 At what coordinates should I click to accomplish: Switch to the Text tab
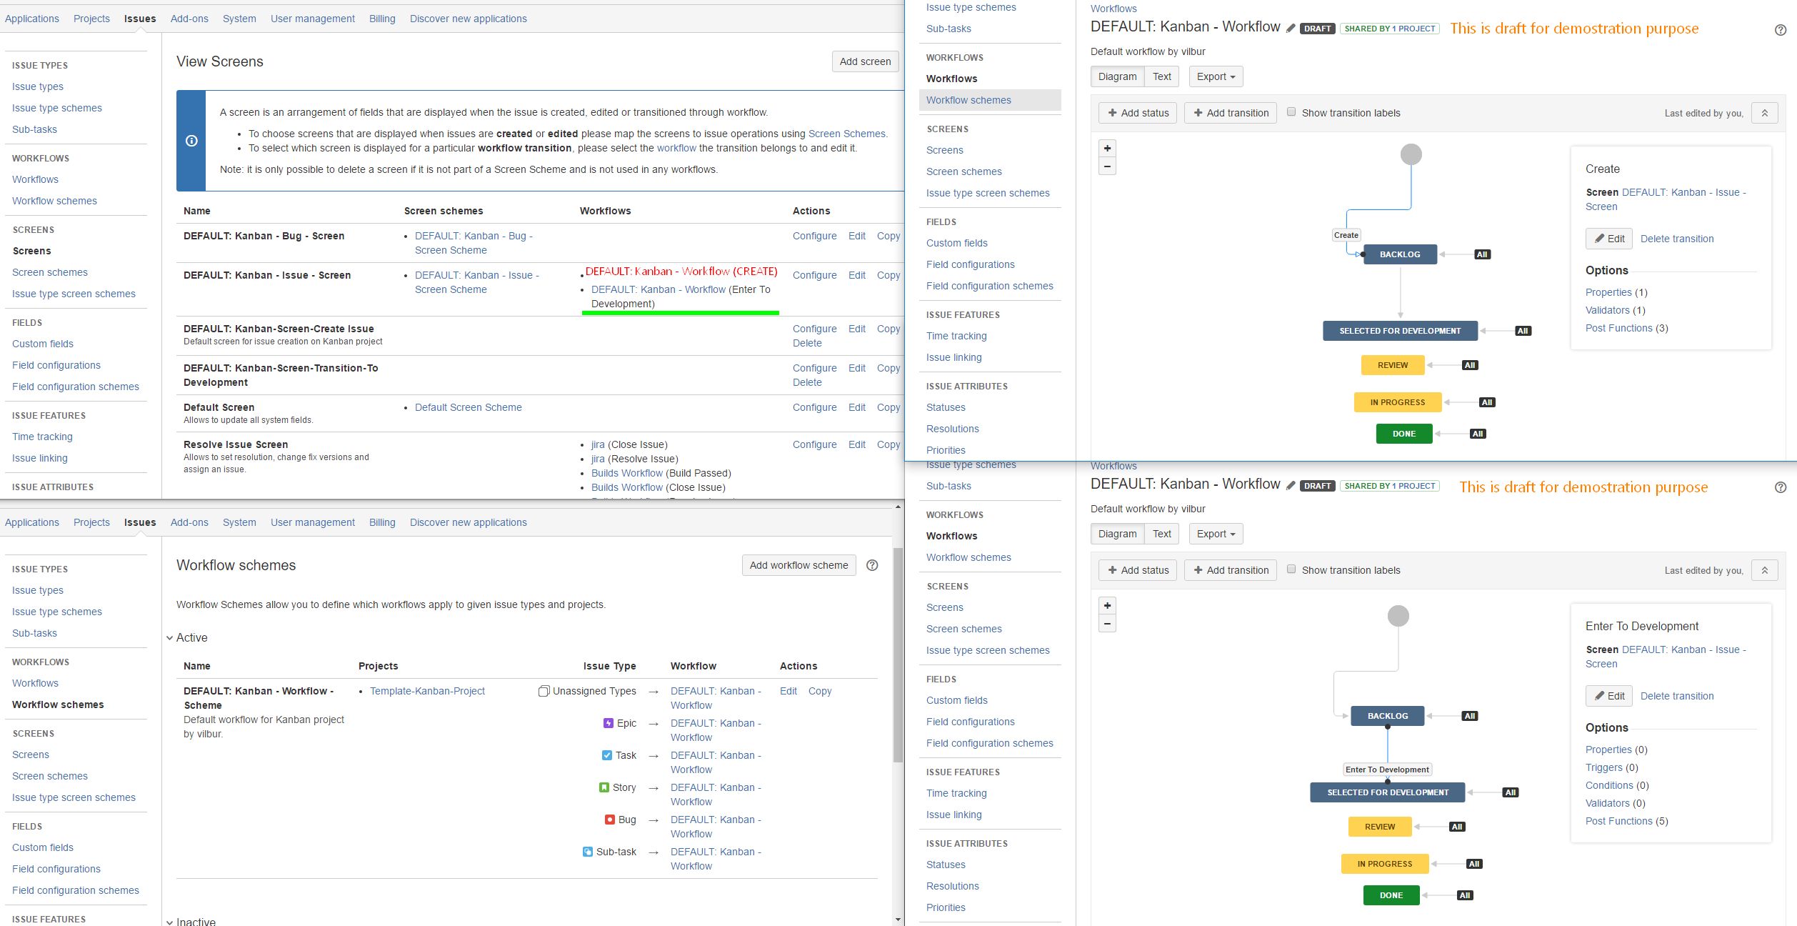(x=1162, y=76)
